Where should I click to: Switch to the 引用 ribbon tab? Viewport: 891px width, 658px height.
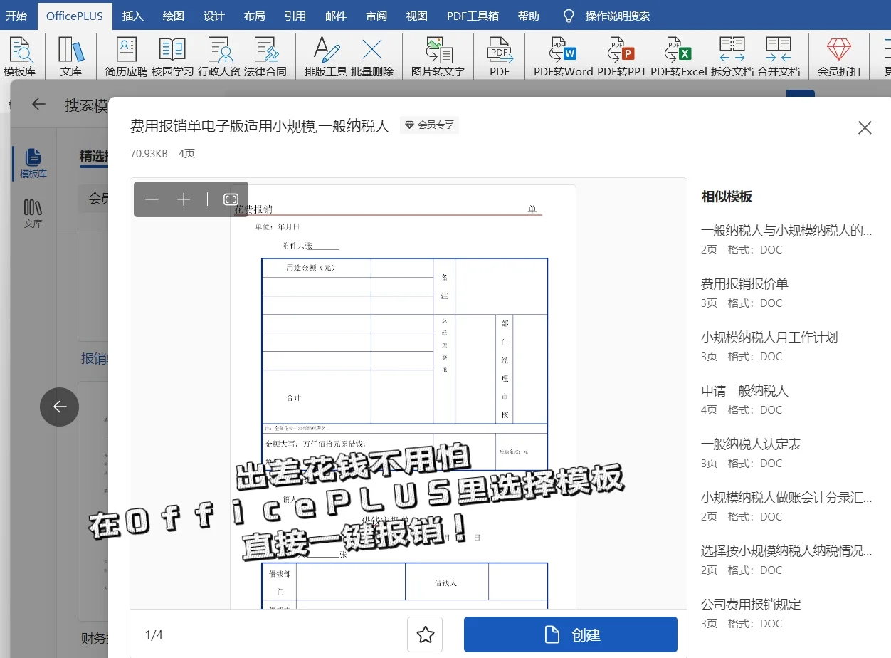click(x=295, y=16)
